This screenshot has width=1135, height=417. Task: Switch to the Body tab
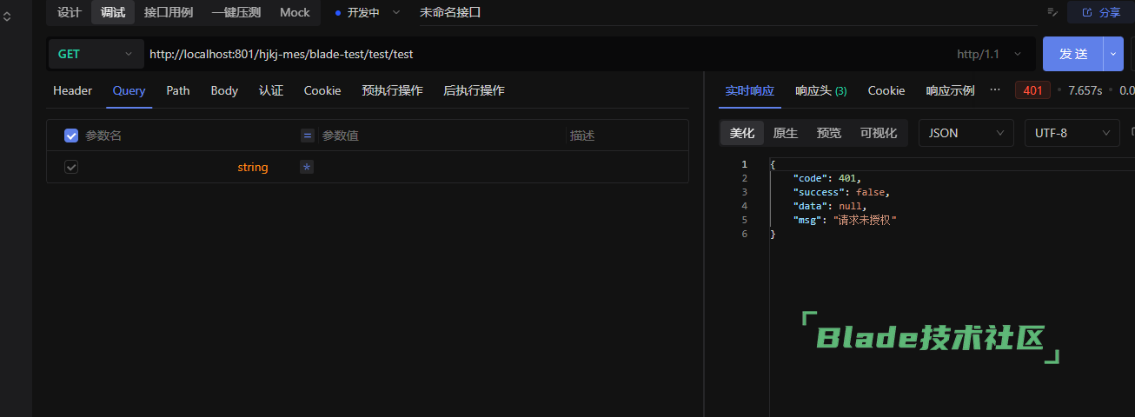[224, 90]
